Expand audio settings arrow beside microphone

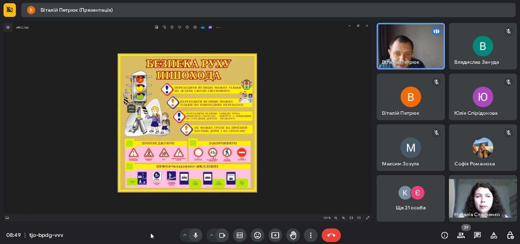tap(185, 235)
